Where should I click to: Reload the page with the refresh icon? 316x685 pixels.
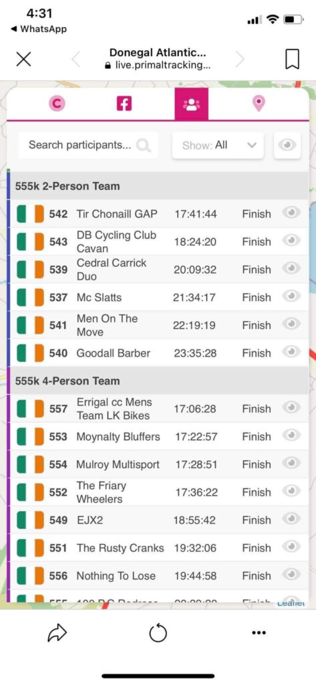[x=158, y=633]
